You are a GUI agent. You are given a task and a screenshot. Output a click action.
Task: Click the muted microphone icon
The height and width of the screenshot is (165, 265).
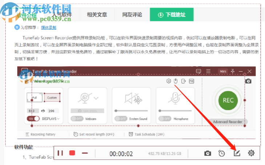point(175,98)
